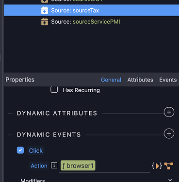Viewport: 179px width, 182px height.
Task: Open the code expression editor braces icon
Action: click(157, 166)
